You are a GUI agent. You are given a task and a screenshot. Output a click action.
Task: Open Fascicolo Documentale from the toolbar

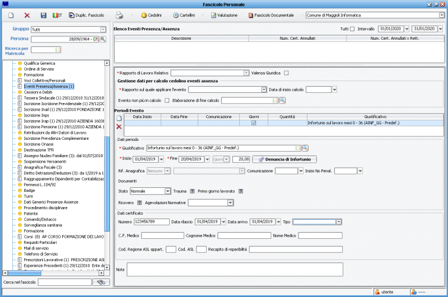(270, 15)
